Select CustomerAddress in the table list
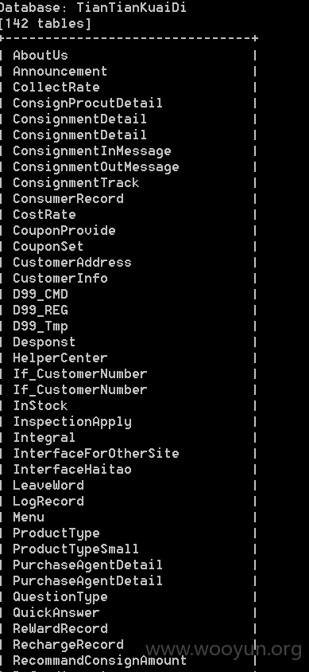 [x=71, y=262]
